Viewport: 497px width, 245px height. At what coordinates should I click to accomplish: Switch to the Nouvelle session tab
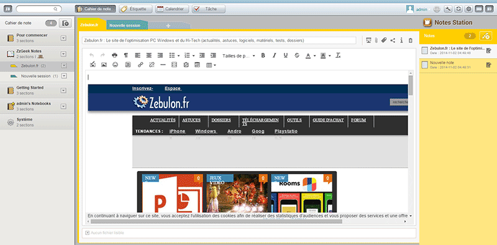pyautogui.click(x=127, y=25)
